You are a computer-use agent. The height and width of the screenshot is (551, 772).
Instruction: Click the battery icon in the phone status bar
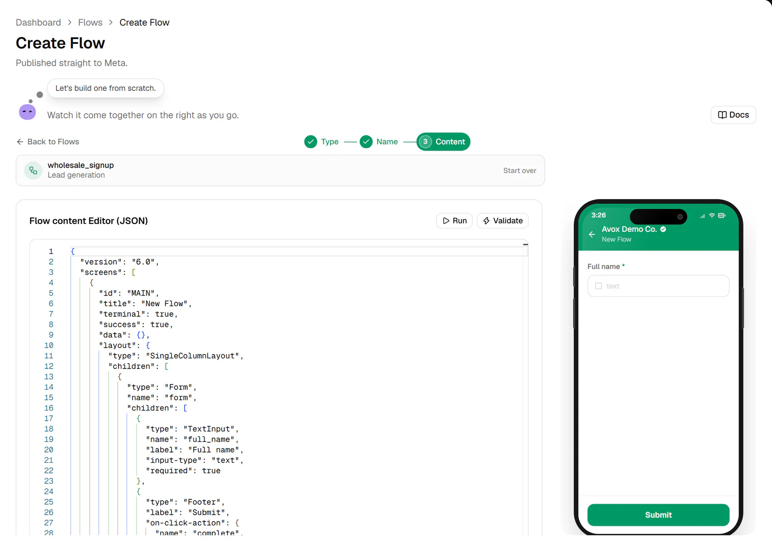(722, 215)
